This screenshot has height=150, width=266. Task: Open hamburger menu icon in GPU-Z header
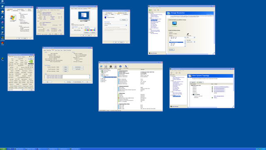33,57
